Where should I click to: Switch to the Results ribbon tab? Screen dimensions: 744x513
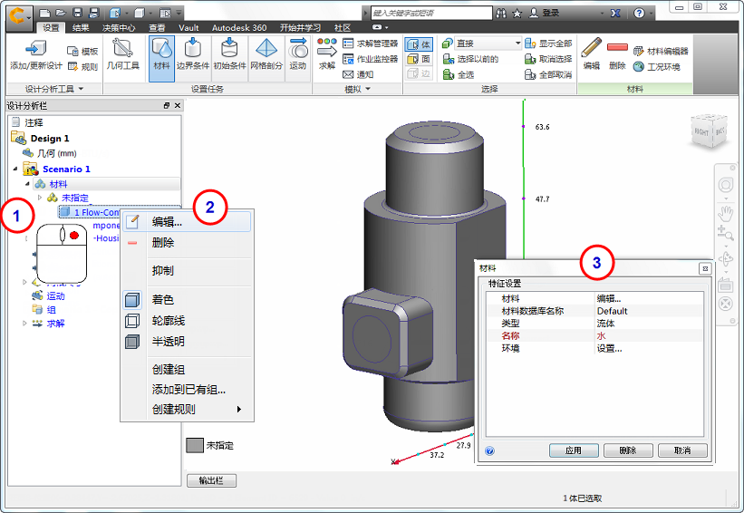(81, 28)
